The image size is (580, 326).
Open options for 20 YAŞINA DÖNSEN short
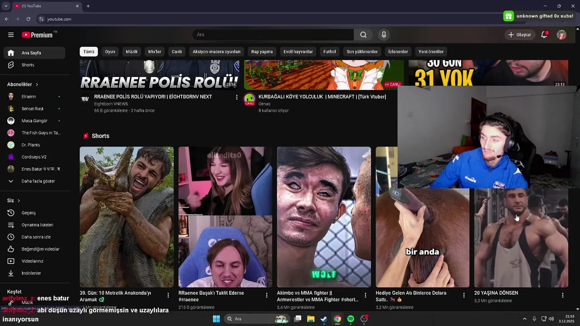click(562, 295)
